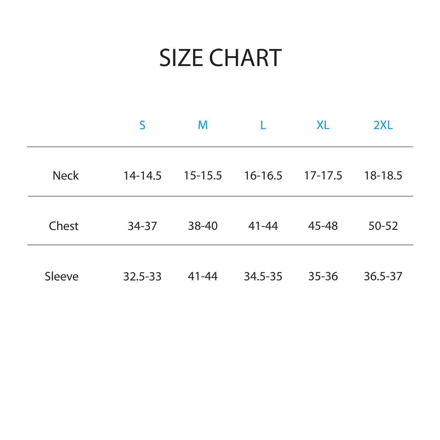Image resolution: width=440 pixels, height=440 pixels.
Task: Select the S size column header
Action: pos(142,125)
